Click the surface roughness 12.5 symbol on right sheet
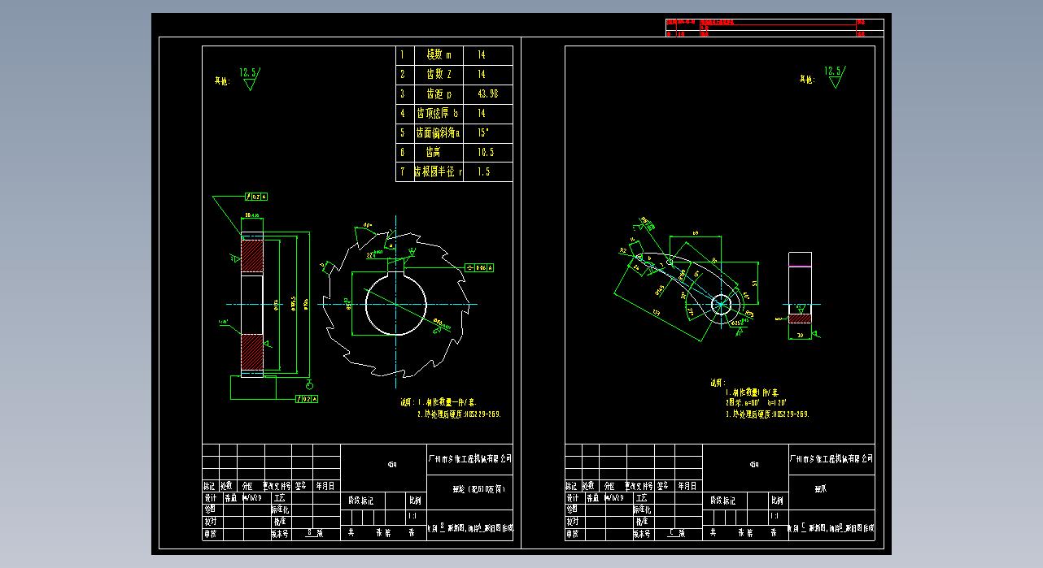Viewport: 1043px width, 568px height. pos(834,76)
